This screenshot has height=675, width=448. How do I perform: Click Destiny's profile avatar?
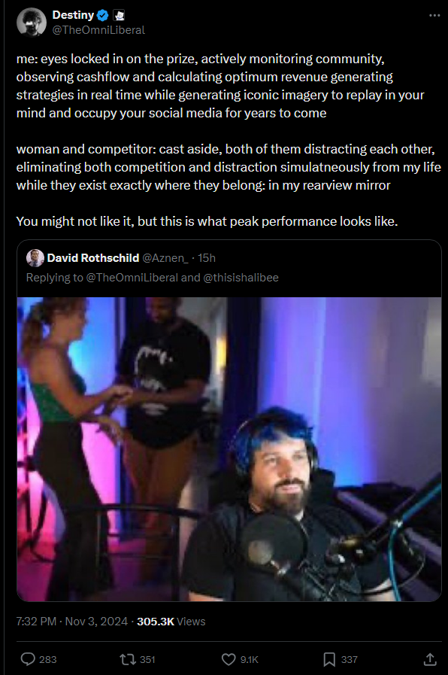point(32,23)
